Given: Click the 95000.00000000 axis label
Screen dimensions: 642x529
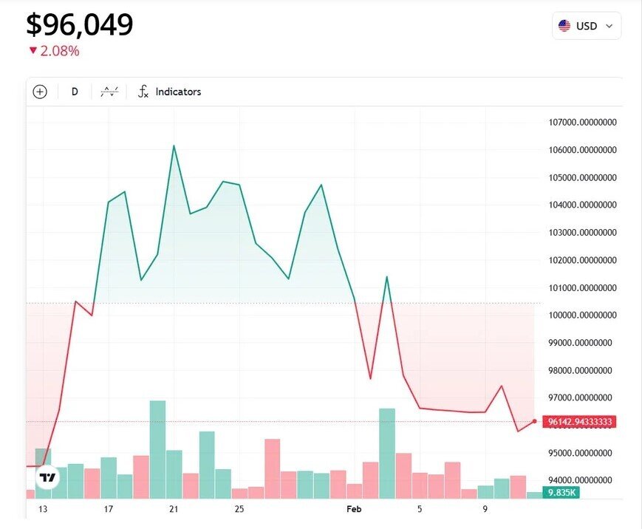Looking at the screenshot, I should [x=580, y=453].
